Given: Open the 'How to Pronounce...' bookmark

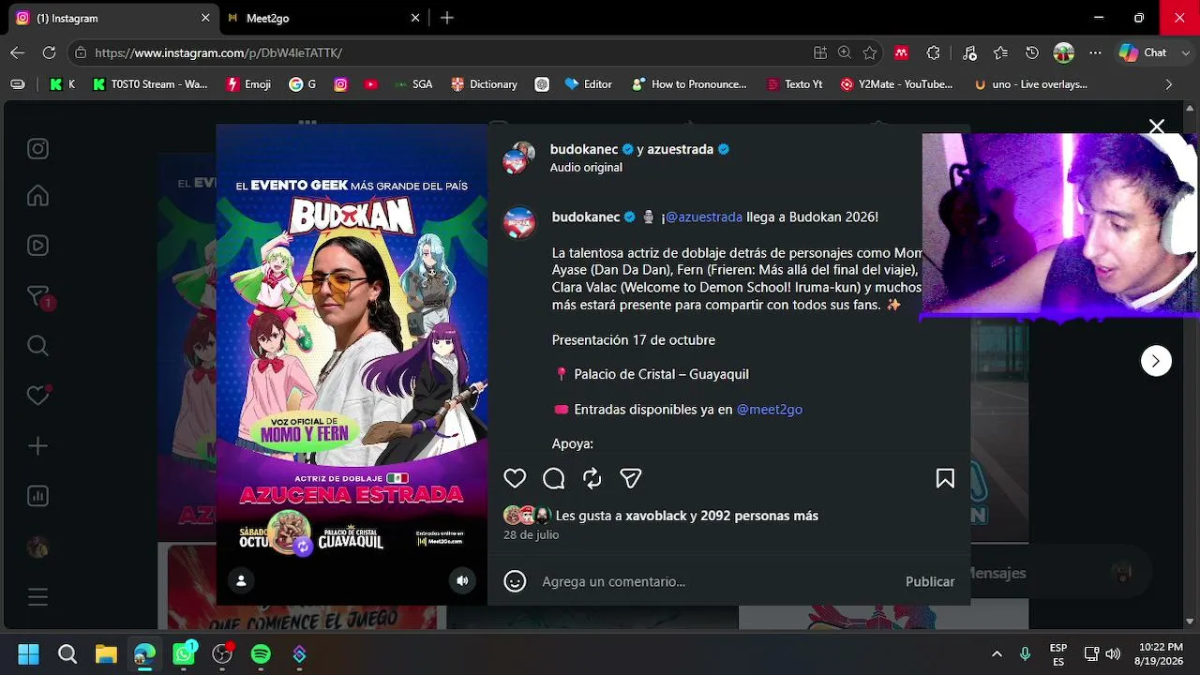Looking at the screenshot, I should (689, 84).
